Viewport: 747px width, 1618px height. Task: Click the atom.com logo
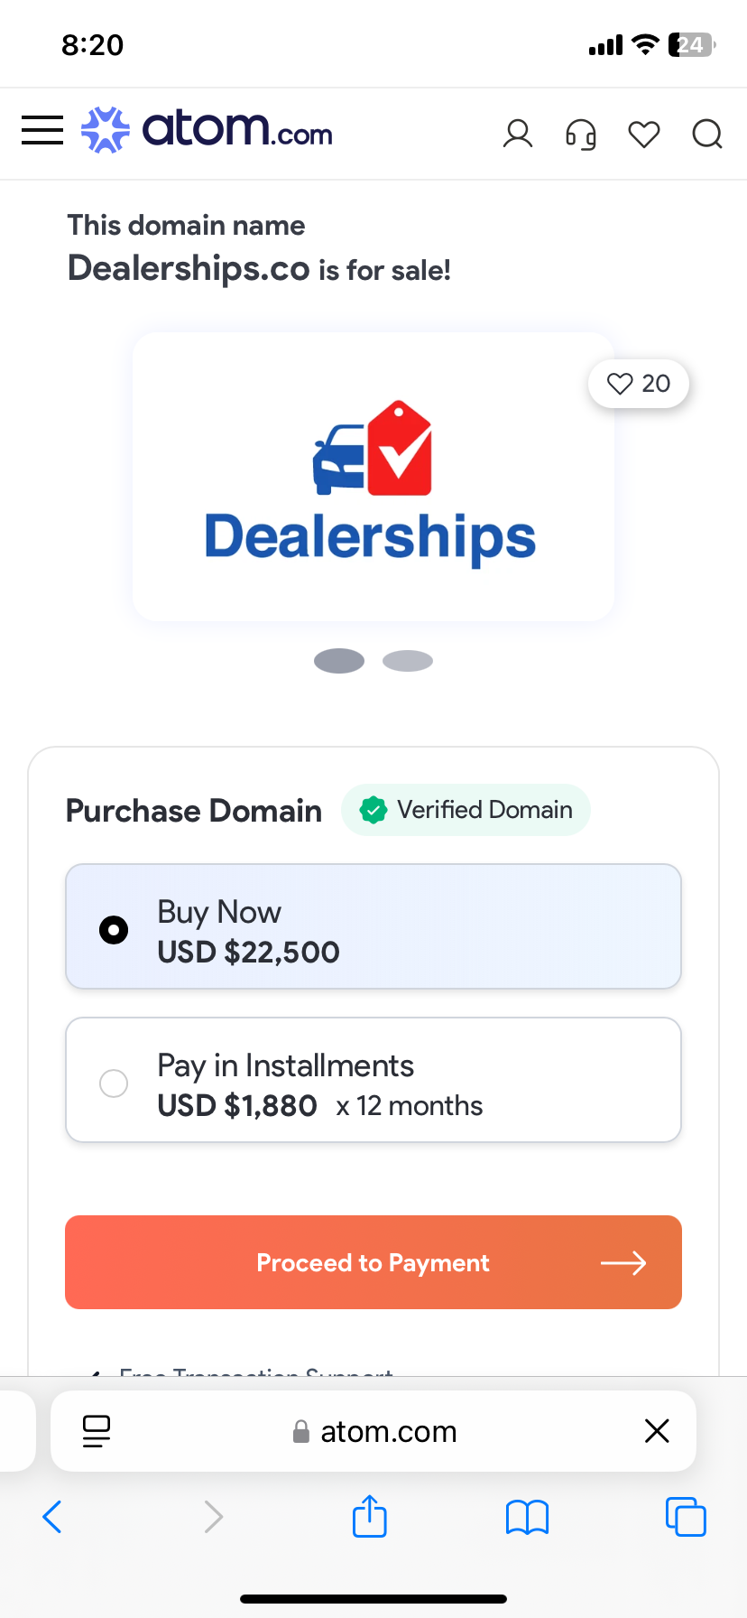207,129
